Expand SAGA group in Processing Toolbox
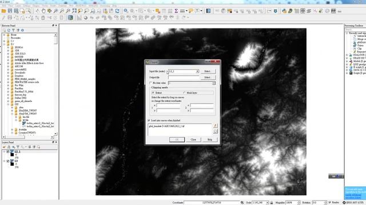The image size is (366, 205). (x=347, y=70)
